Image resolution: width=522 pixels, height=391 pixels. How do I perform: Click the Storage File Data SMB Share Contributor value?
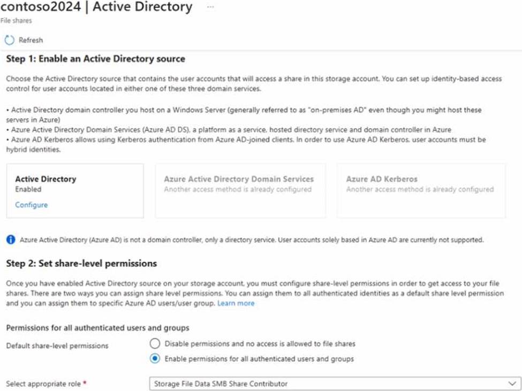(x=221, y=384)
